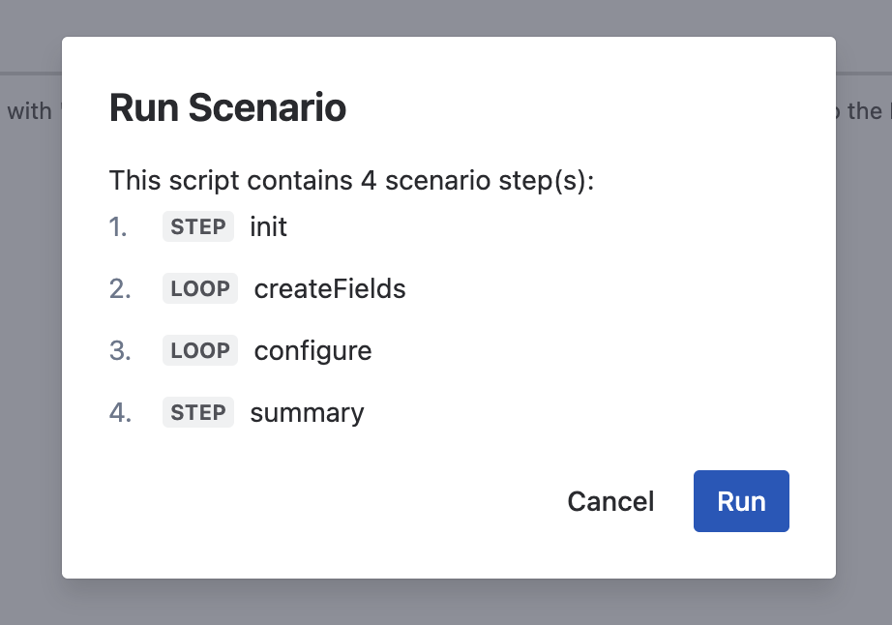
Task: Select the summary scenario step
Action: (307, 412)
